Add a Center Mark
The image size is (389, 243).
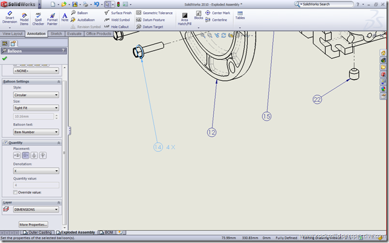pos(218,13)
